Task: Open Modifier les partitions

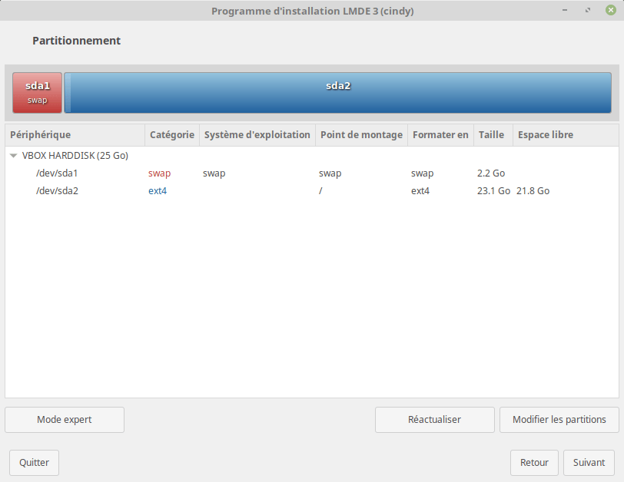Action: (x=559, y=420)
